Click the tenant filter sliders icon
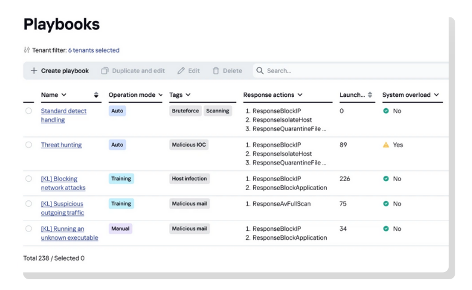Image resolution: width=472 pixels, height=290 pixels. tap(26, 50)
